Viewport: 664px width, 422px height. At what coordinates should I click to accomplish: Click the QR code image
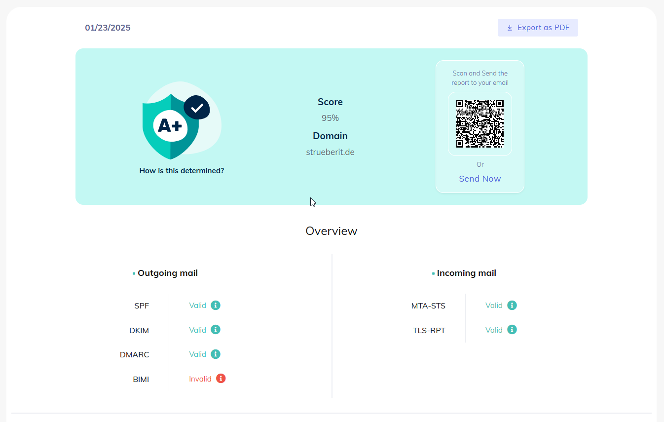(x=480, y=124)
